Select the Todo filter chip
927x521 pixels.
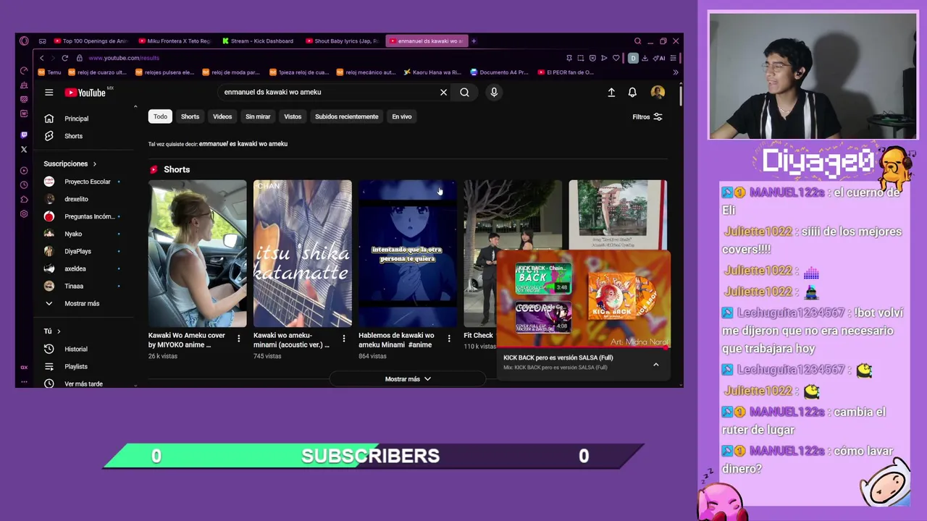pos(160,117)
